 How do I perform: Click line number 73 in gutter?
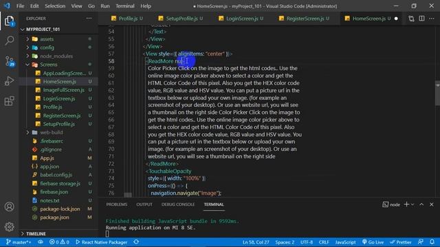tap(111, 171)
